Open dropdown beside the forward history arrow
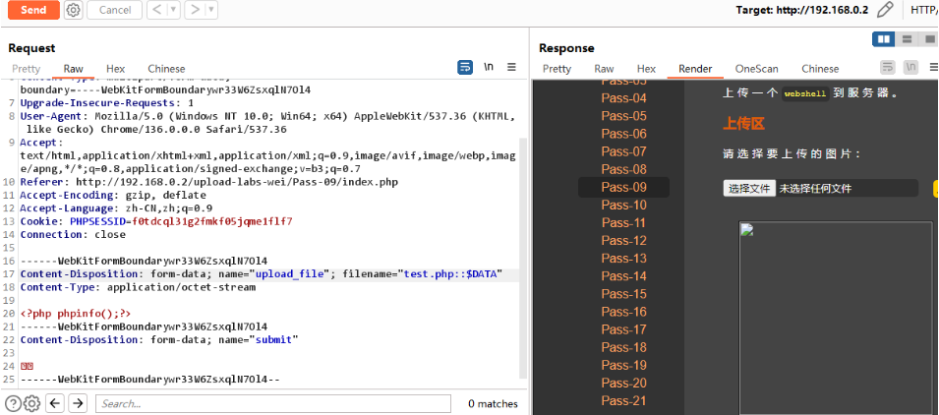Screen dimensions: 939x415 click(x=210, y=10)
